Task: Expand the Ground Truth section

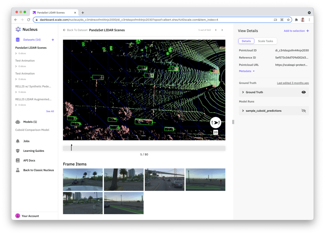Action: (x=243, y=92)
